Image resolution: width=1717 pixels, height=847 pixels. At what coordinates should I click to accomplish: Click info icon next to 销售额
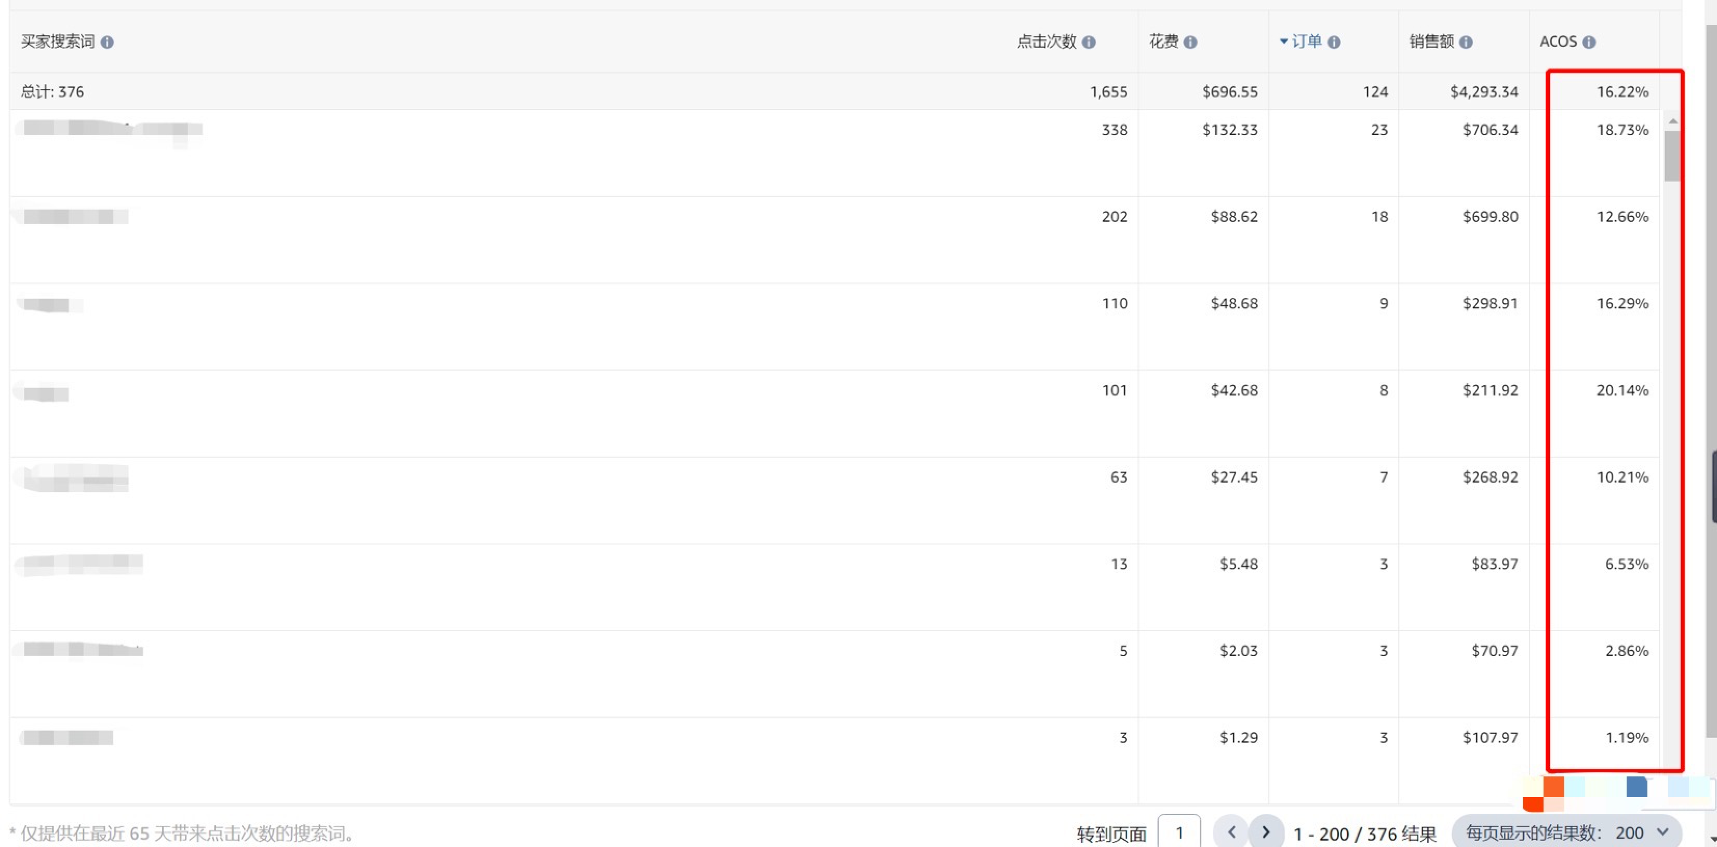(1466, 43)
